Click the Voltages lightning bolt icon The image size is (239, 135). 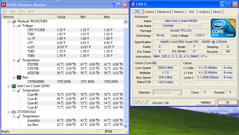pyautogui.click(x=19, y=26)
